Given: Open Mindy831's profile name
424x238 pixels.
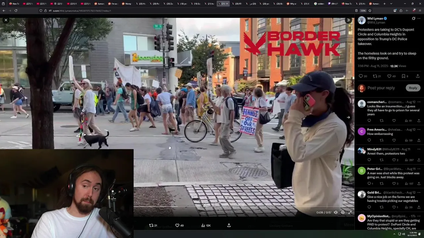Looking at the screenshot, I should coord(374,149).
